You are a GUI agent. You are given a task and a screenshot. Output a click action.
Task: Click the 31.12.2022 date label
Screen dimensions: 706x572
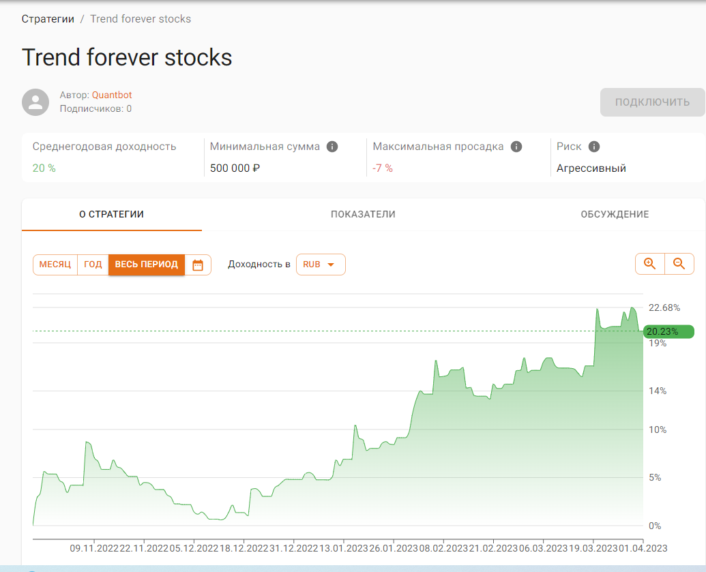point(293,549)
